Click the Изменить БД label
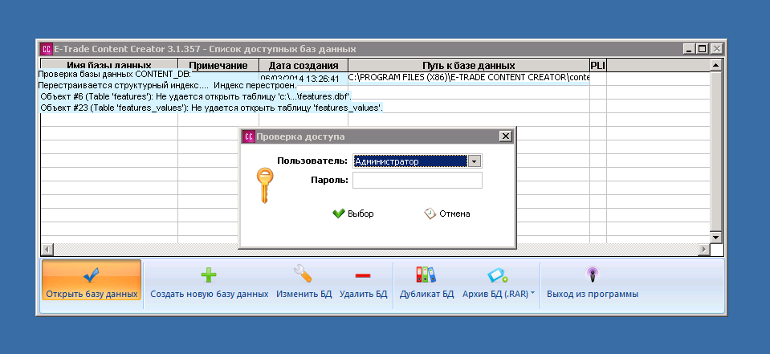770x354 pixels. pos(304,294)
